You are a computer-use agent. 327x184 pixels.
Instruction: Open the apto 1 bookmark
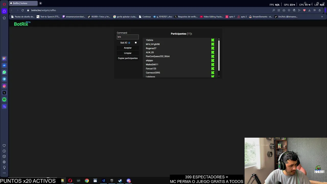[x=230, y=17]
